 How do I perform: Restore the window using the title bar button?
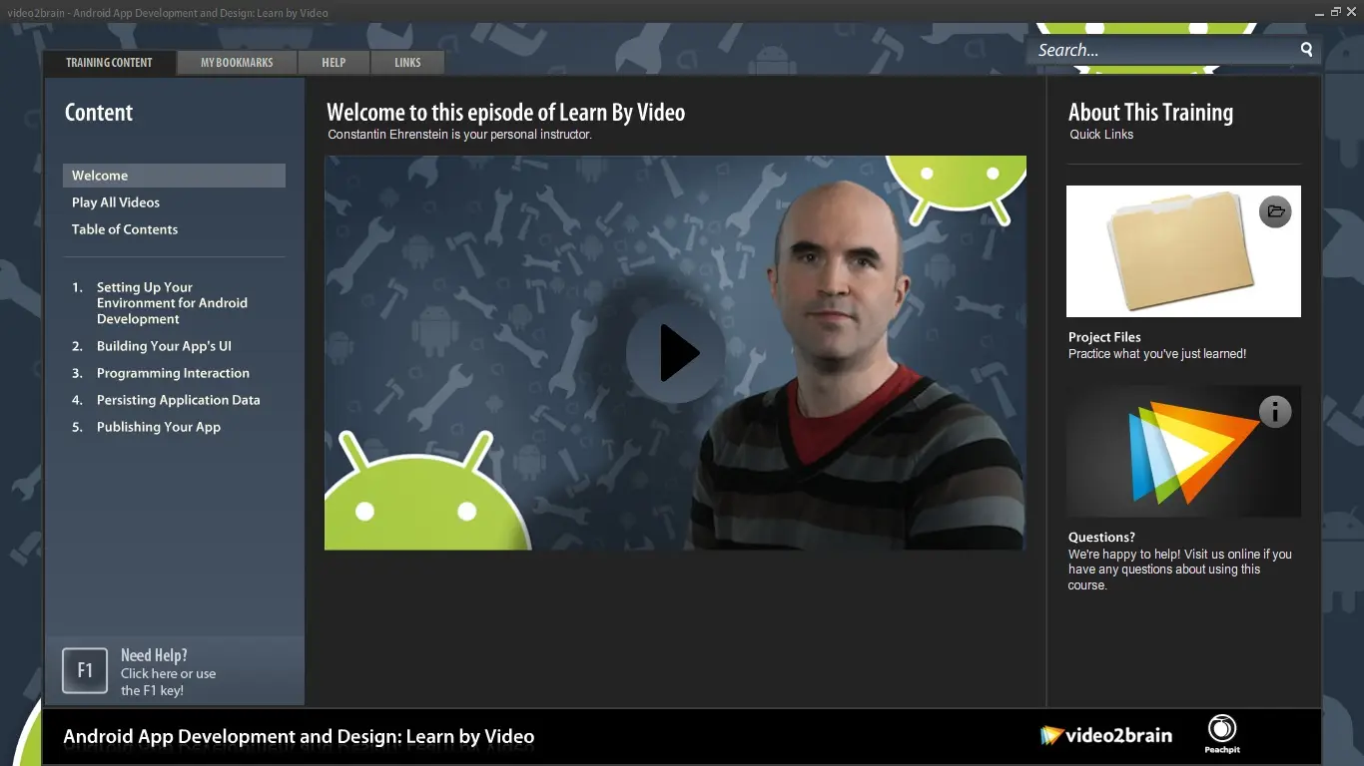click(x=1335, y=12)
